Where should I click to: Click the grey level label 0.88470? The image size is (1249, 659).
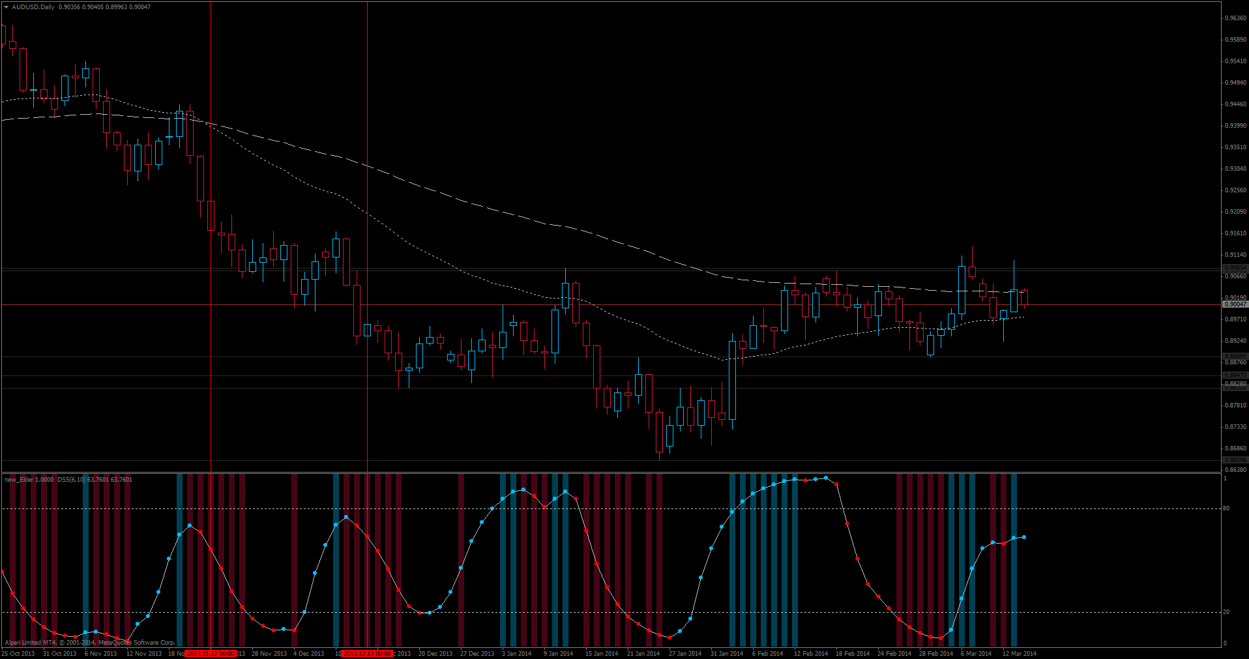(x=1235, y=375)
